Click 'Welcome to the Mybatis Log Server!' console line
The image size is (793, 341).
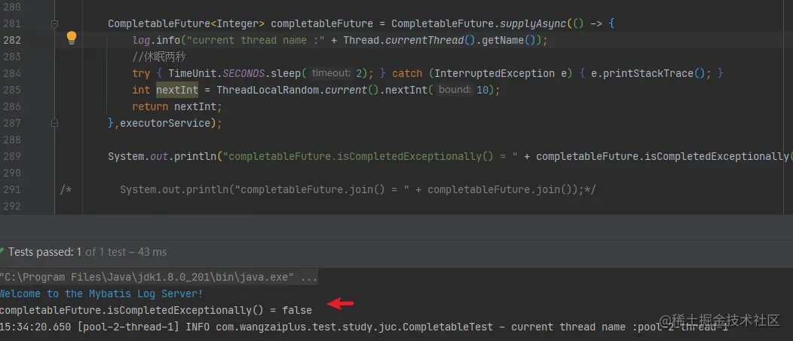pyautogui.click(x=101, y=294)
